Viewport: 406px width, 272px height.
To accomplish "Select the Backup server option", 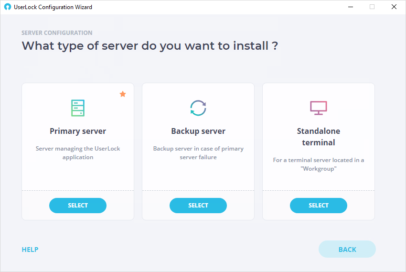I will coord(198,206).
